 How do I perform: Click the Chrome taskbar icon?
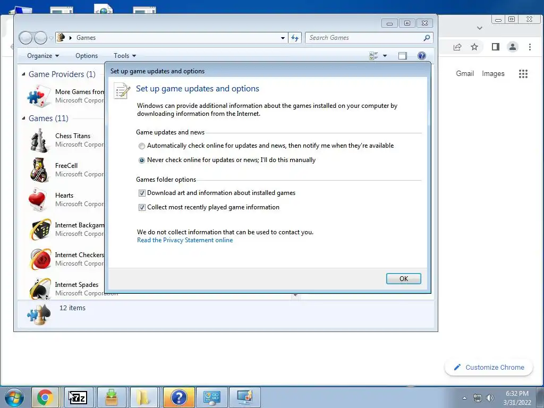tap(45, 397)
